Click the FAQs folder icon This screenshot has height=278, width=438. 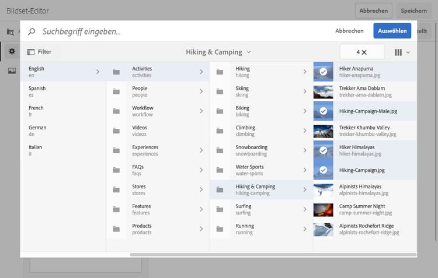(116, 170)
